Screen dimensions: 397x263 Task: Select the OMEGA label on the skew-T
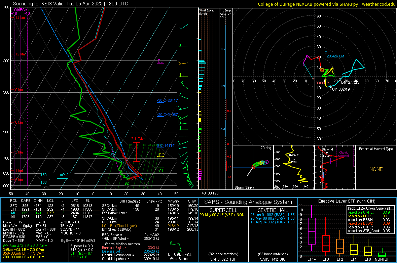[x=21, y=10]
